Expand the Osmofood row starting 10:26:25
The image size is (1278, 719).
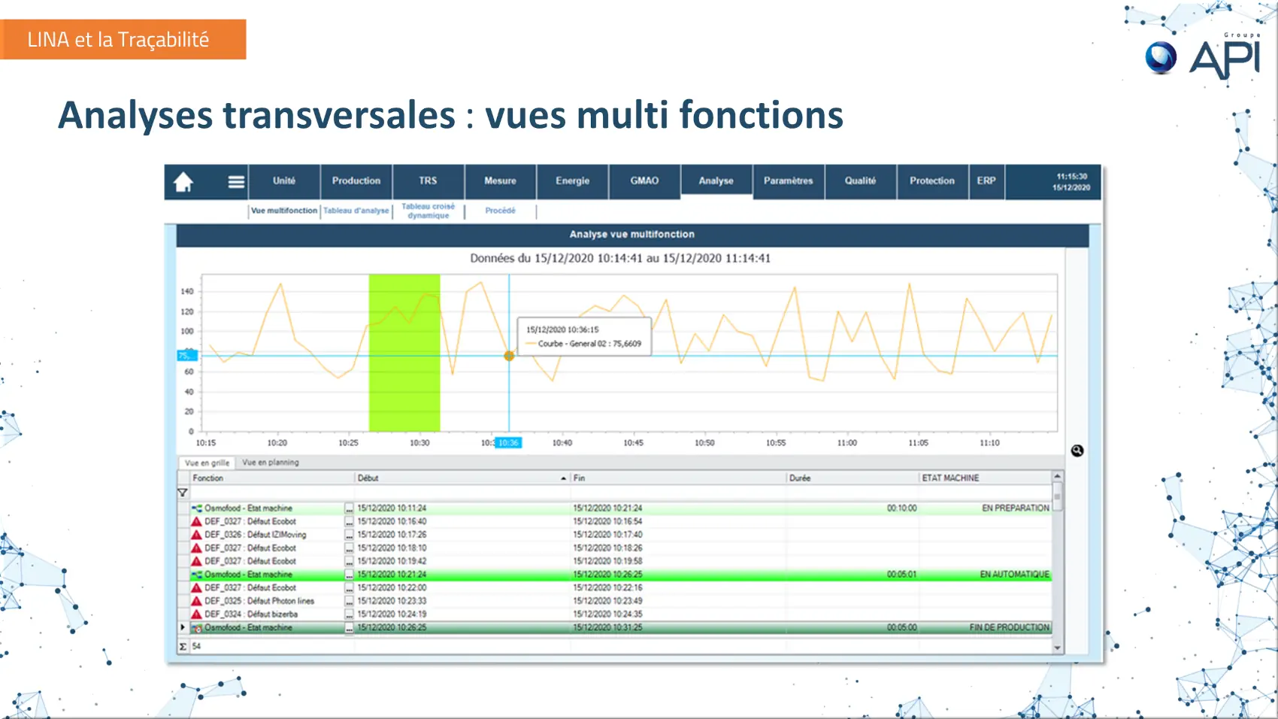(183, 627)
